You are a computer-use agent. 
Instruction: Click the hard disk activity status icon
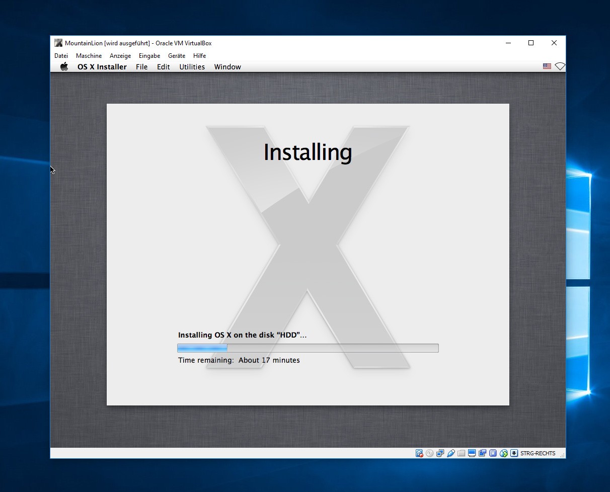[x=419, y=453]
